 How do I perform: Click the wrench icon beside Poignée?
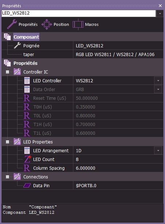(17, 46)
